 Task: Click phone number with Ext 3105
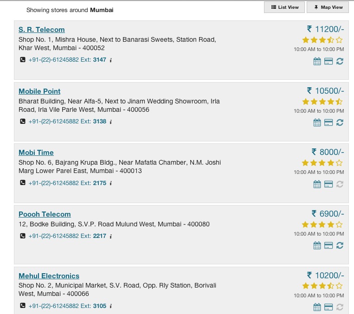67,306
